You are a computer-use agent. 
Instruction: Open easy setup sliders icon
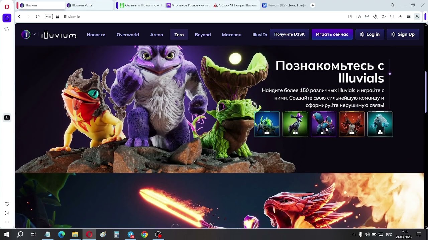click(409, 17)
